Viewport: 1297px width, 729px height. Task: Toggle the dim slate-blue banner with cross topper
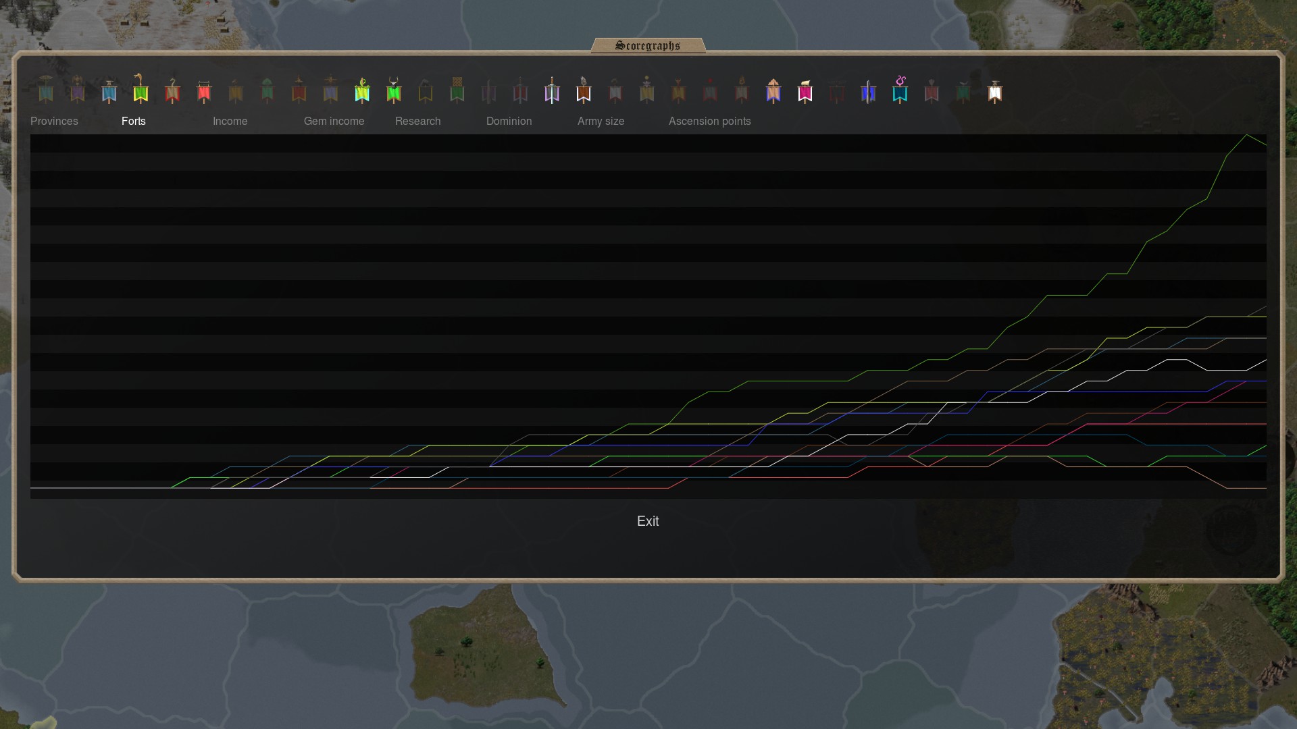pyautogui.click(x=330, y=89)
